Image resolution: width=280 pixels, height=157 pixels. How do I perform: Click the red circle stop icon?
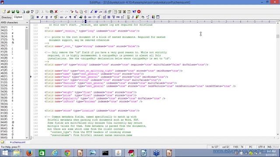[x=139, y=12]
